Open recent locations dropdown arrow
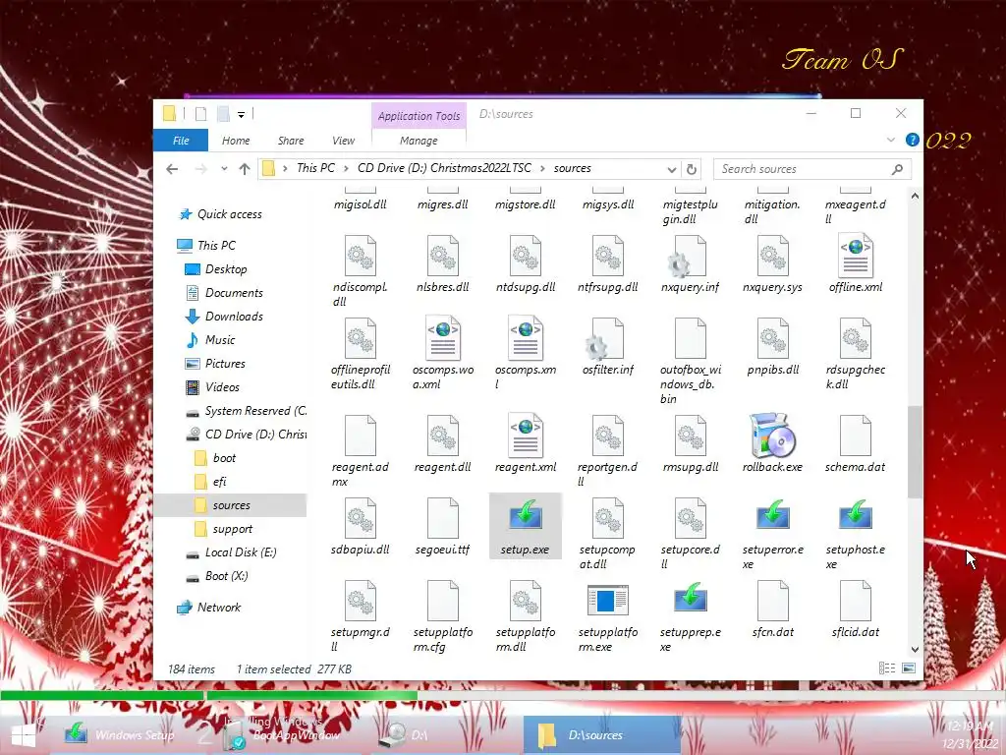The image size is (1006, 755). (223, 169)
